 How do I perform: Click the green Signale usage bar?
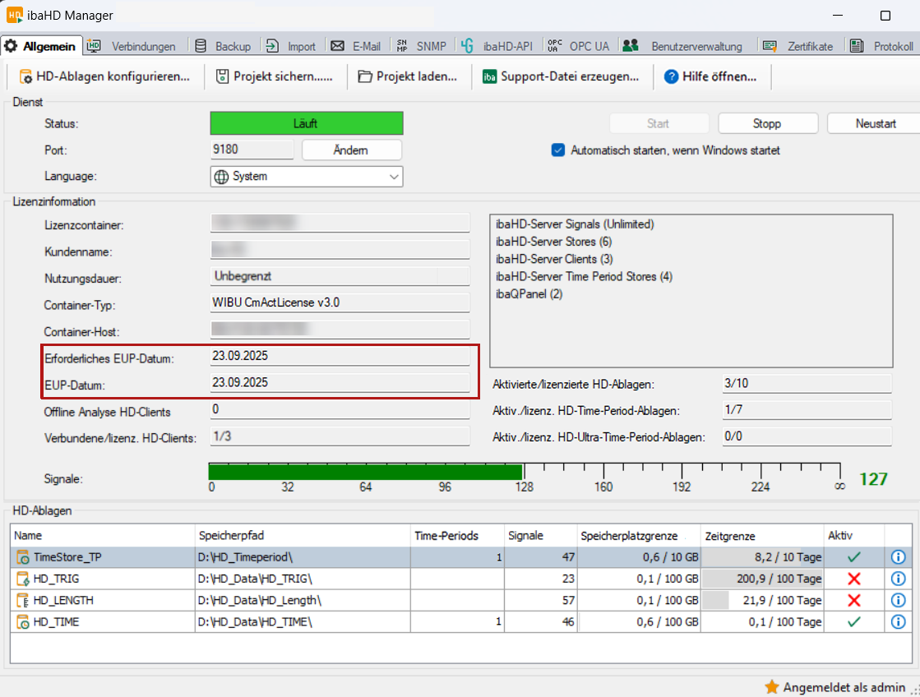(365, 472)
